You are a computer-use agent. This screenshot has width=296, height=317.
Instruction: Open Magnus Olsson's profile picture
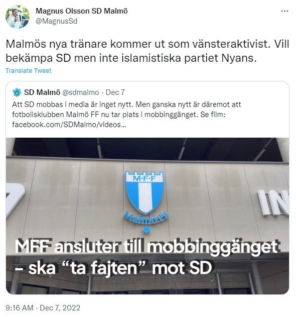tap(18, 17)
